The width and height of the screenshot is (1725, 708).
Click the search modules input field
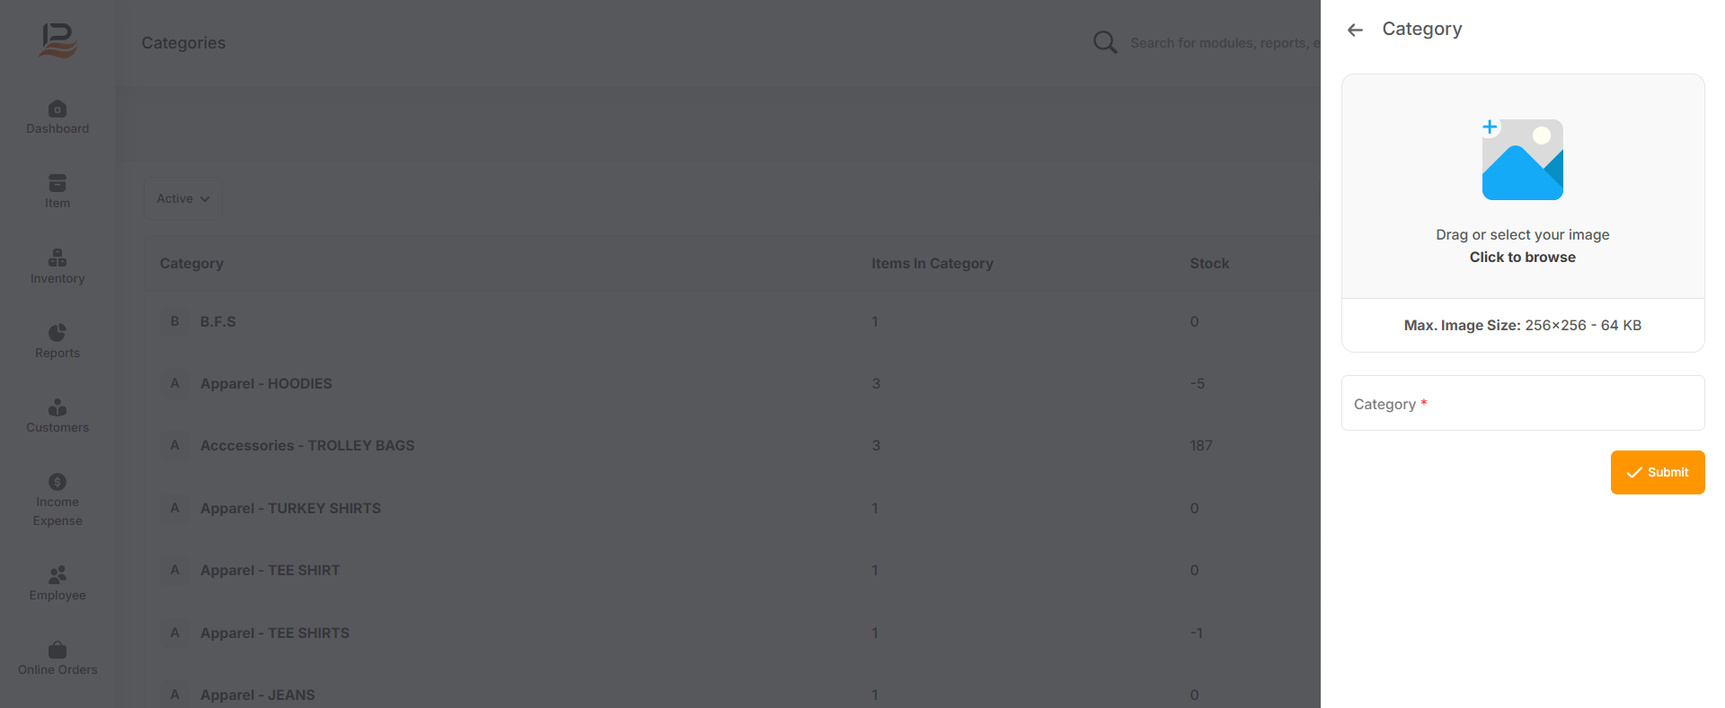[1225, 43]
